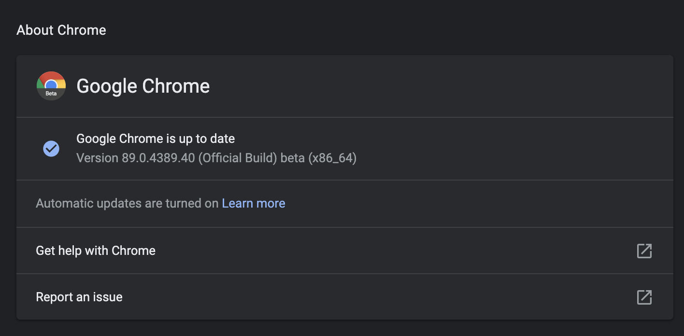Viewport: 684px width, 336px height.
Task: Select the Report an issue row
Action: click(345, 297)
